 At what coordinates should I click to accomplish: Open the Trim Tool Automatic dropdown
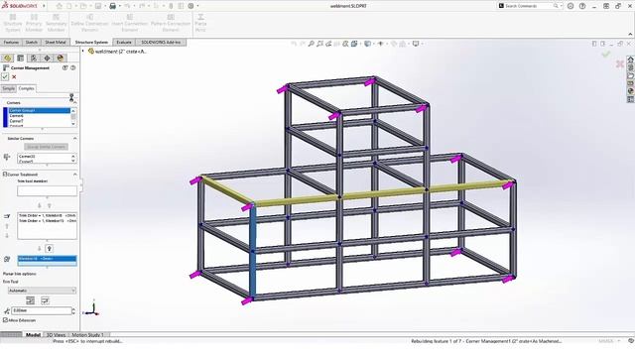(x=42, y=291)
